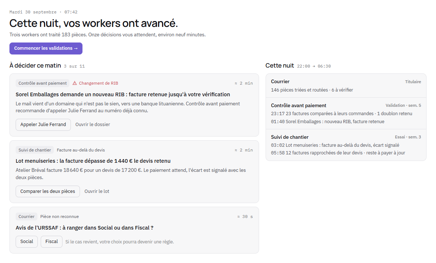This screenshot has width=436, height=263.
Task: Select the Avis de l'URSSAF question headline
Action: pyautogui.click(x=85, y=228)
